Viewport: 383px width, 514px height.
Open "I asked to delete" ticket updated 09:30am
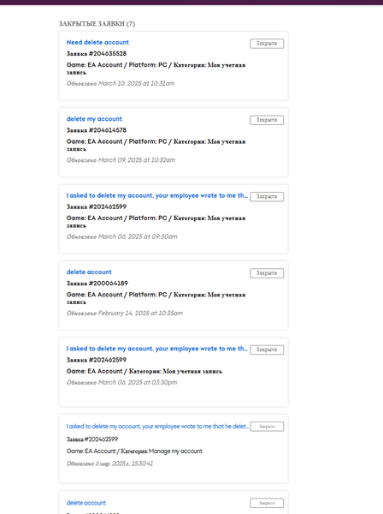click(x=157, y=195)
